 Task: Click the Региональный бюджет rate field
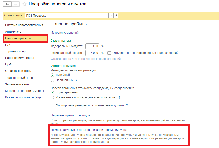coord(92,53)
